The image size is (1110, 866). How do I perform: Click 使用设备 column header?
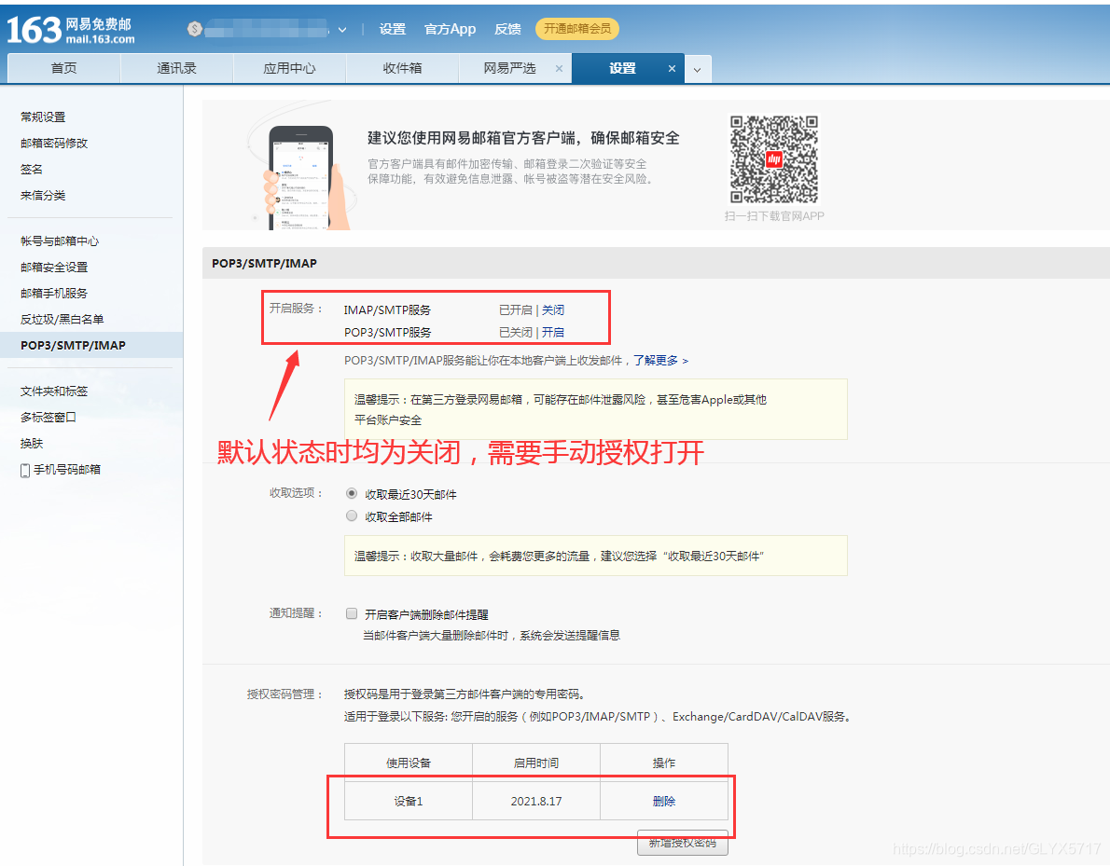coord(409,763)
